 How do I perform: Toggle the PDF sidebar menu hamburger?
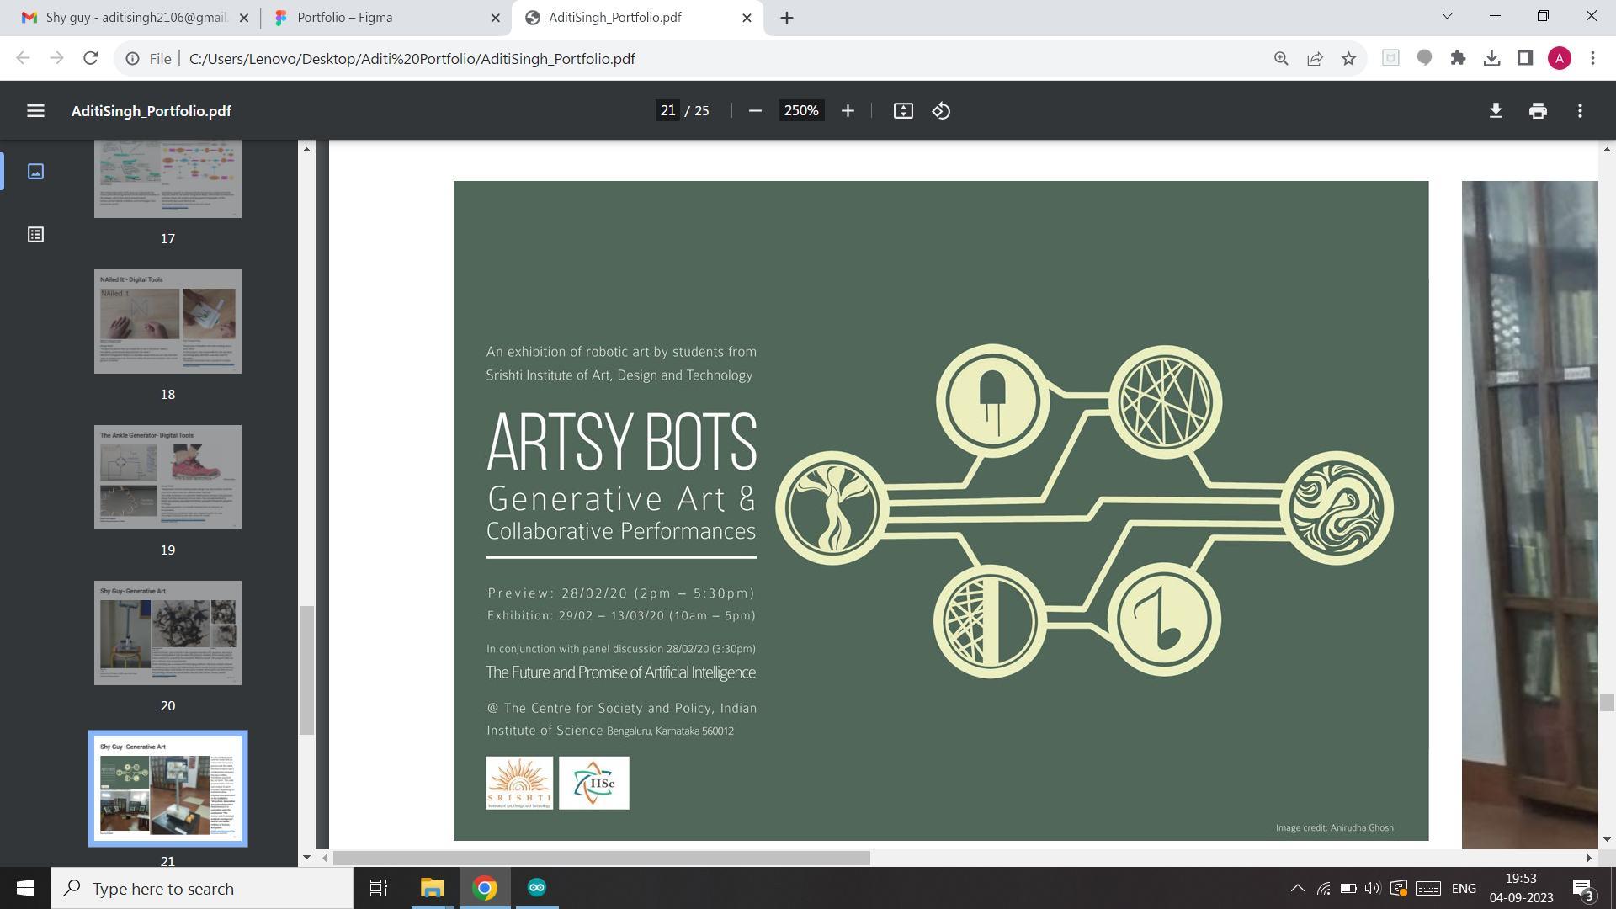click(35, 111)
